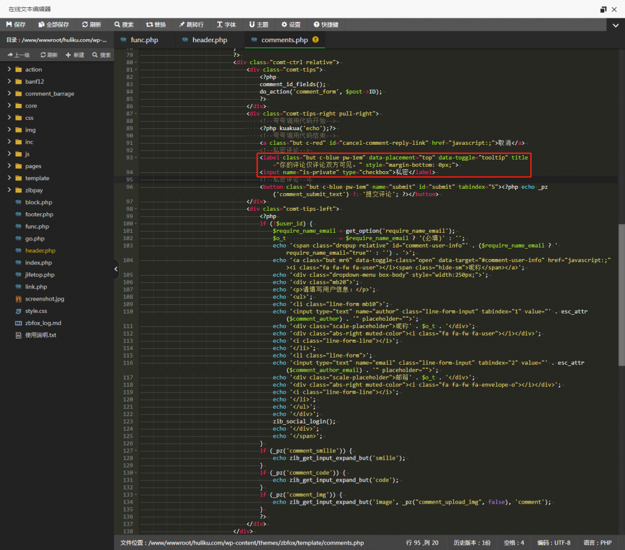Image resolution: width=625 pixels, height=550 pixels.
Task: Open the 替换 replace tool
Action: coord(156,24)
